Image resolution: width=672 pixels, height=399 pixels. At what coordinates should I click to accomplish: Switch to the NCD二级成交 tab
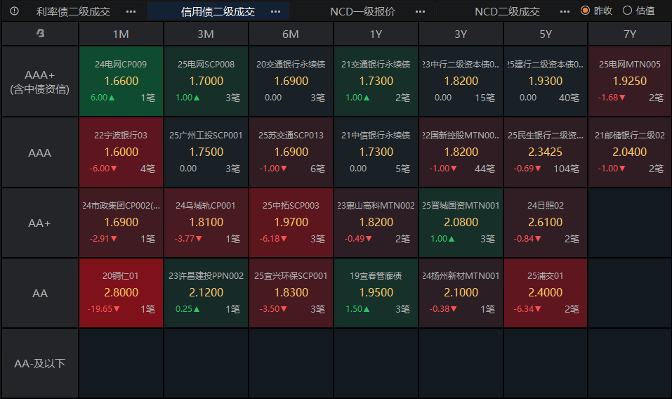coord(508,11)
